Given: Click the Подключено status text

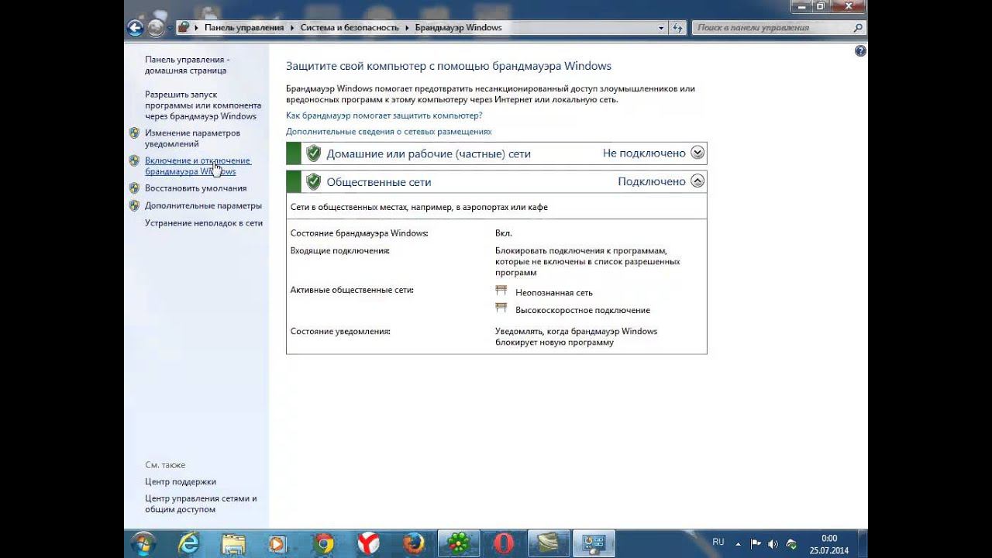Looking at the screenshot, I should [x=652, y=181].
